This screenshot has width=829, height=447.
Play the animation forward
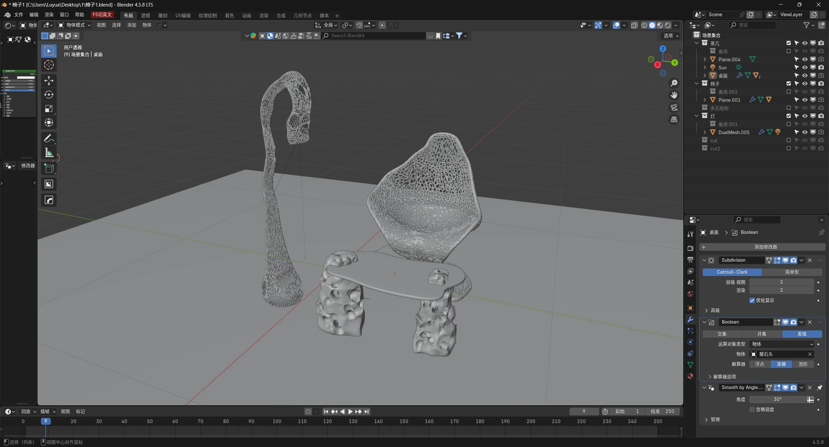(350, 411)
